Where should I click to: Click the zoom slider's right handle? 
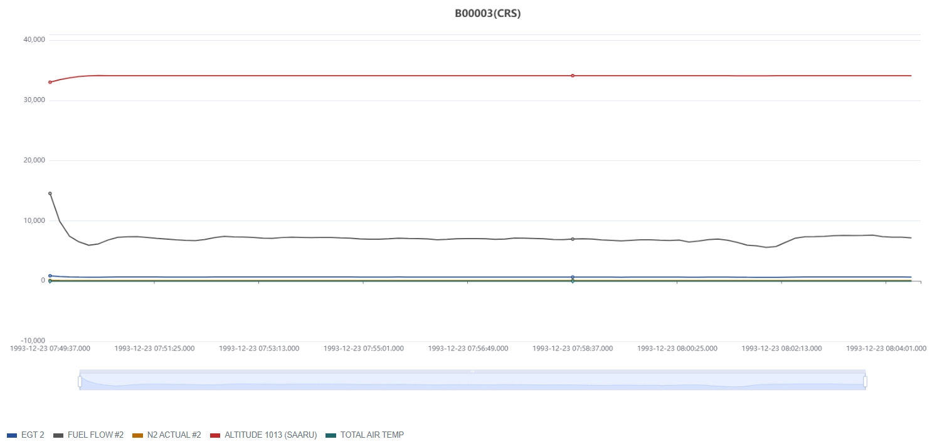[865, 381]
